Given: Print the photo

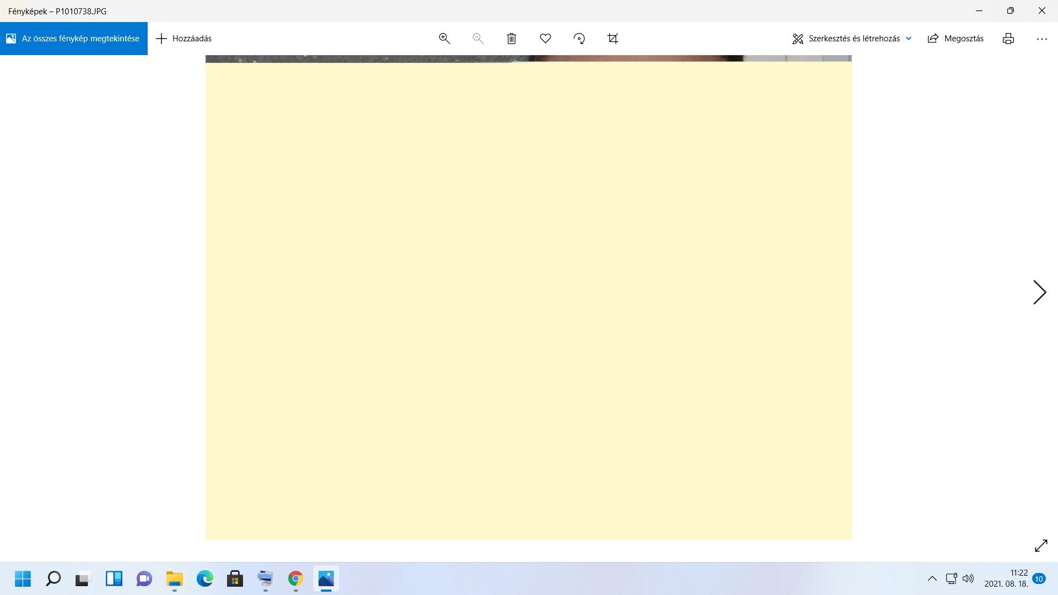Looking at the screenshot, I should (1008, 39).
